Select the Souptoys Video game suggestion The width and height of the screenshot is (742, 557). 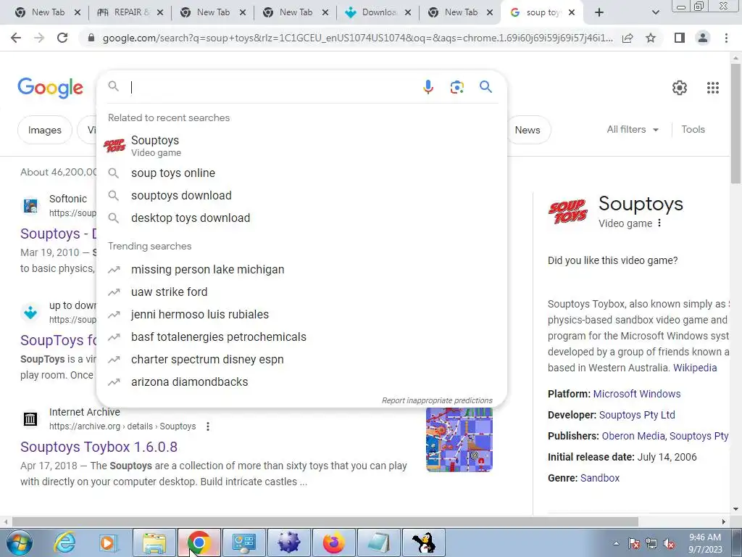click(x=301, y=146)
